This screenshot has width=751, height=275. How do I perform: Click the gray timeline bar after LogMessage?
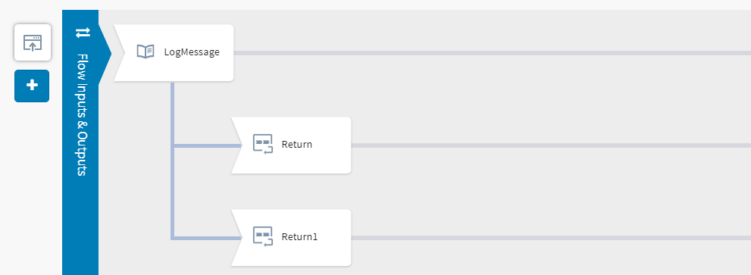(x=492, y=53)
